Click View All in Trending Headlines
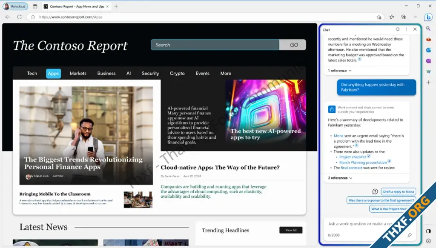 pos(291,230)
